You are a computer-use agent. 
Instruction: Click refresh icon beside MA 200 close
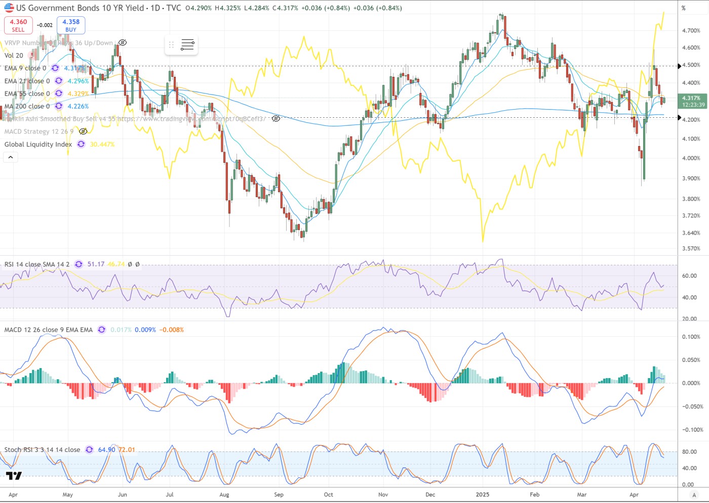(59, 106)
